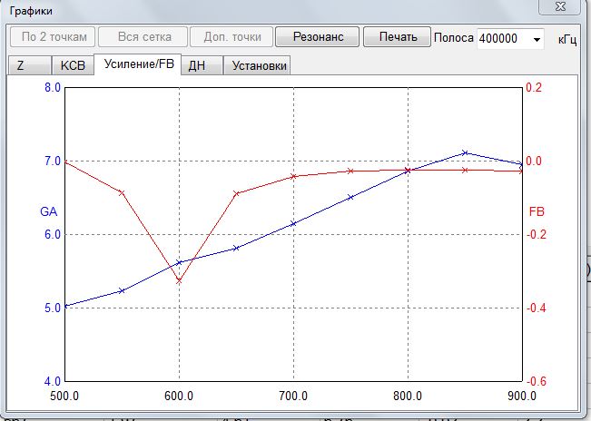Close the Графики window
The width and height of the screenshot is (591, 421).
pyautogui.click(x=560, y=6)
